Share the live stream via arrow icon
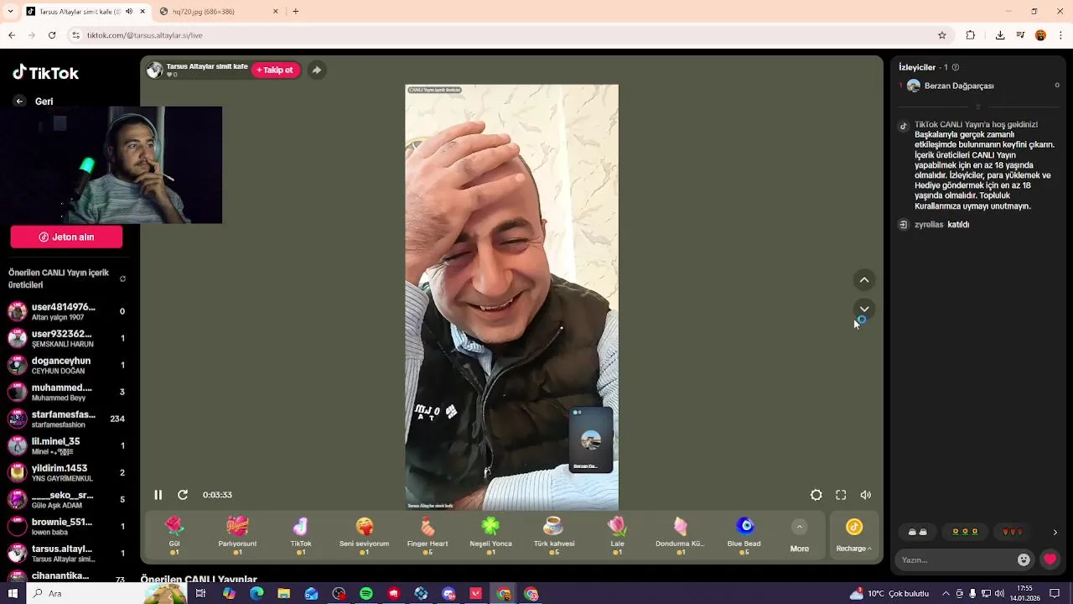This screenshot has width=1073, height=604. tap(316, 70)
